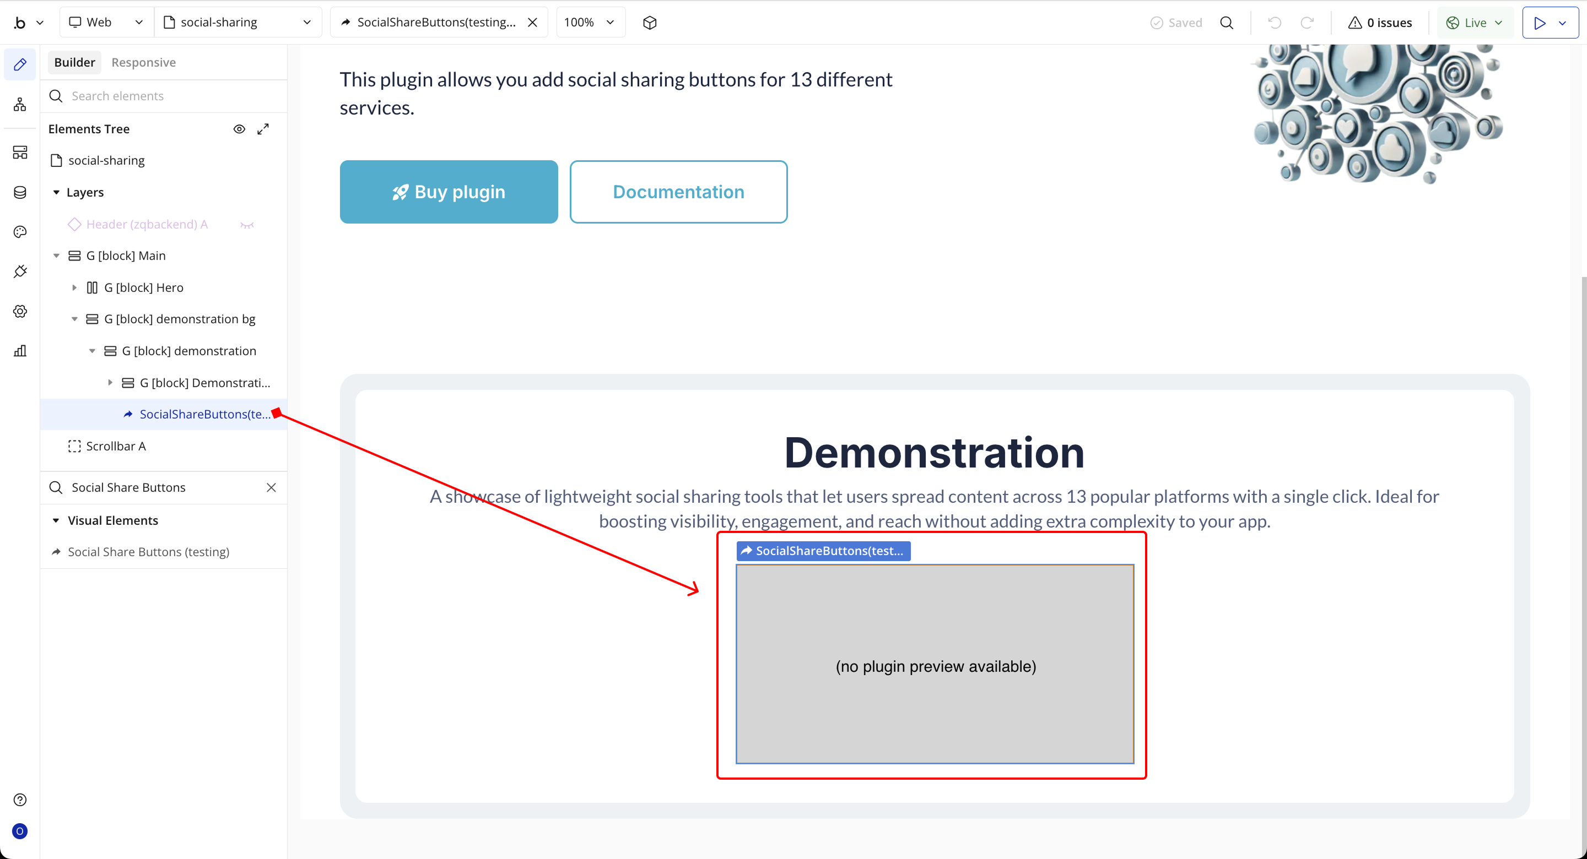Click the search magnifier in top bar

click(x=1227, y=23)
